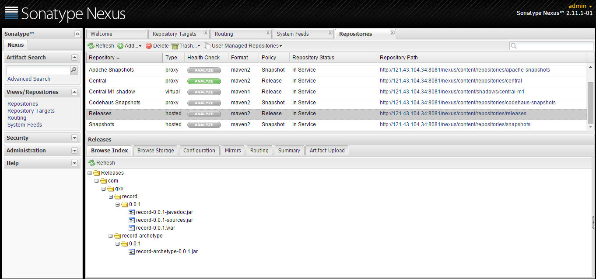Expand the Administration panel
The height and width of the screenshot is (279, 596).
[x=74, y=151]
